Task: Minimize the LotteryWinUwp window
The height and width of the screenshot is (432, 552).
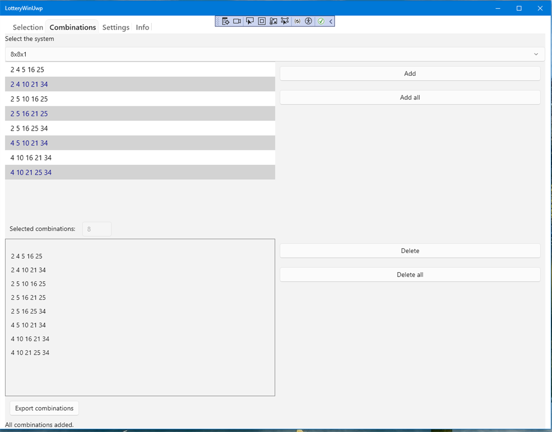Action: [498, 8]
